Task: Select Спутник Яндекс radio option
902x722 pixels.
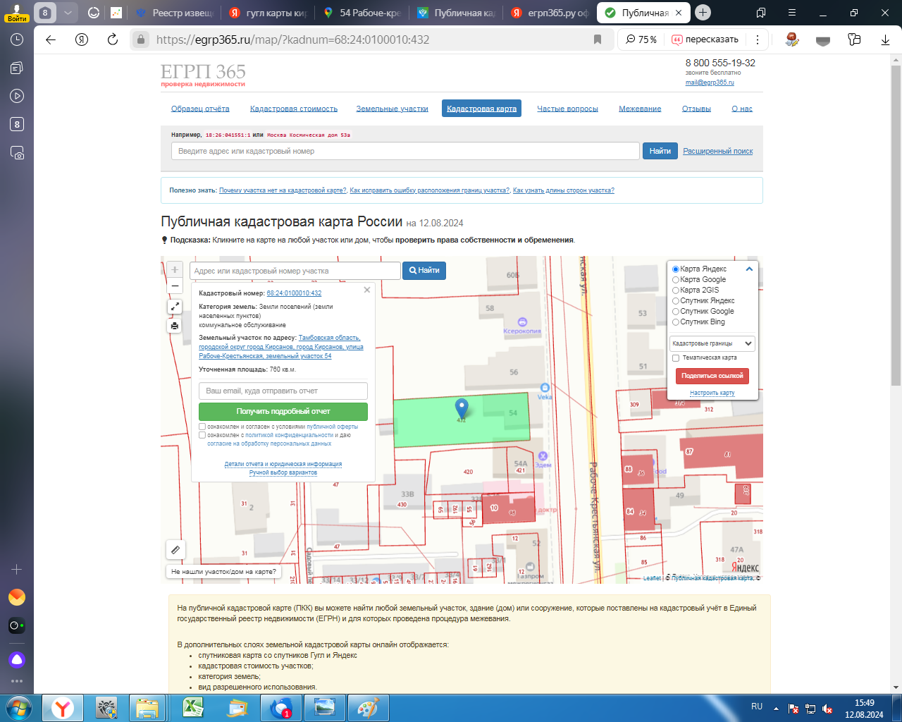Action: click(676, 301)
